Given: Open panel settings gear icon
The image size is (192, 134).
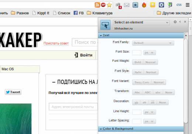Looking at the screenshot, I should pos(175,22).
